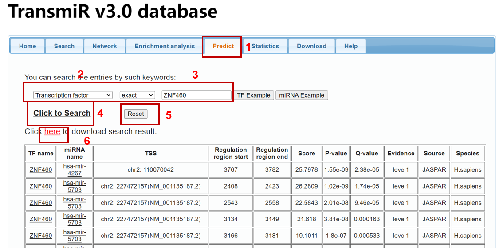Click the Species column header
The image size is (499, 248).
[468, 153]
